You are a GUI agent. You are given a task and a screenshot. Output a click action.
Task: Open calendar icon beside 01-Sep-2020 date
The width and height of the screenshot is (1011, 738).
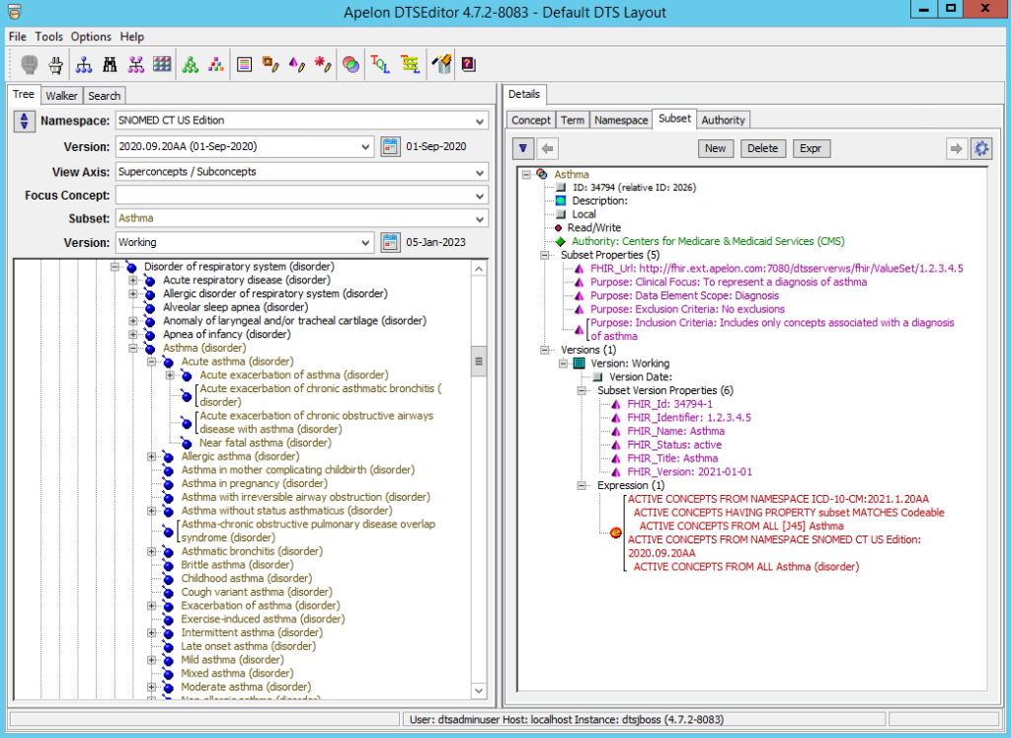389,147
